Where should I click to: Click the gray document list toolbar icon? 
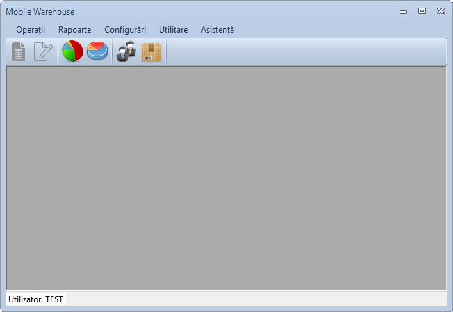tap(19, 51)
